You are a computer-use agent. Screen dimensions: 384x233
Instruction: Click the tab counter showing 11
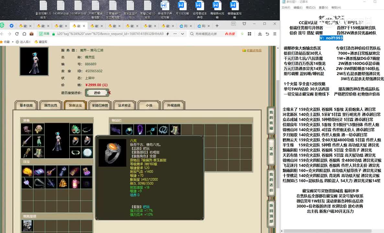(x=233, y=24)
